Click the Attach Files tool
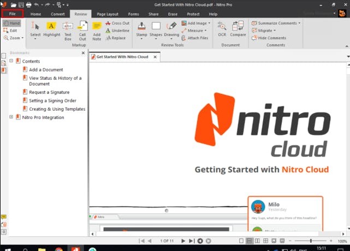This screenshot has width=350, height=251. (x=194, y=38)
